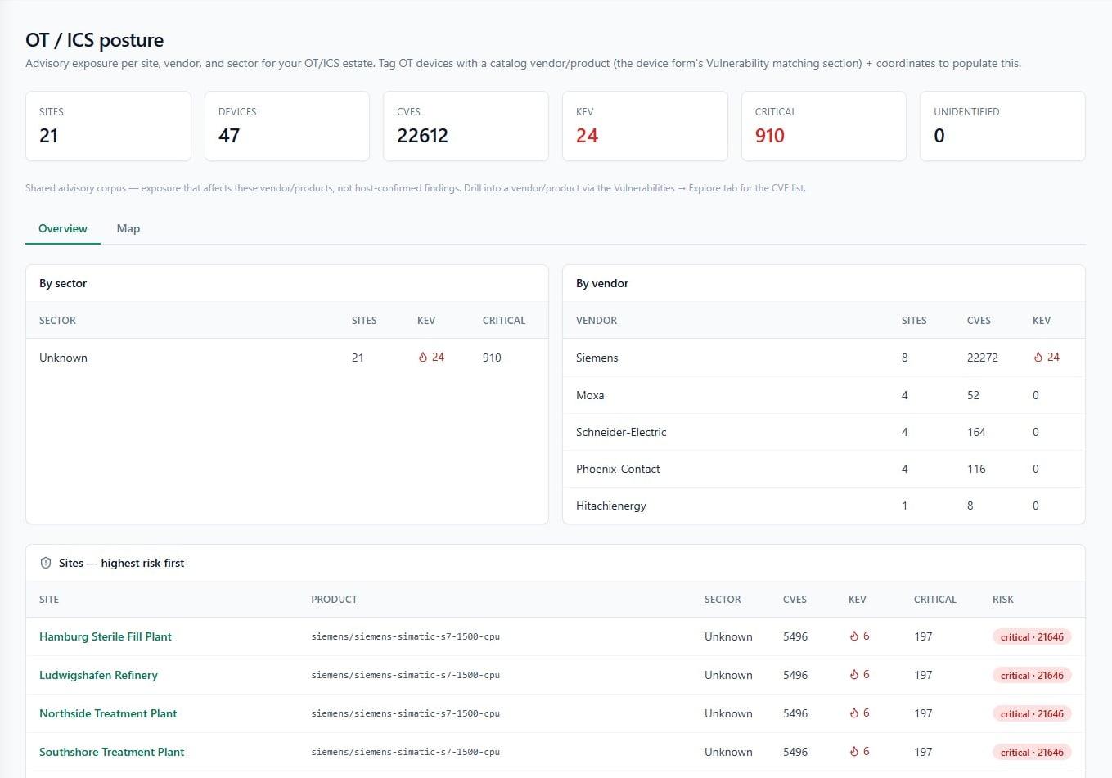1112x778 pixels.
Task: Click critical count 197 in Southshore Treatment Plant row
Action: [x=923, y=752]
